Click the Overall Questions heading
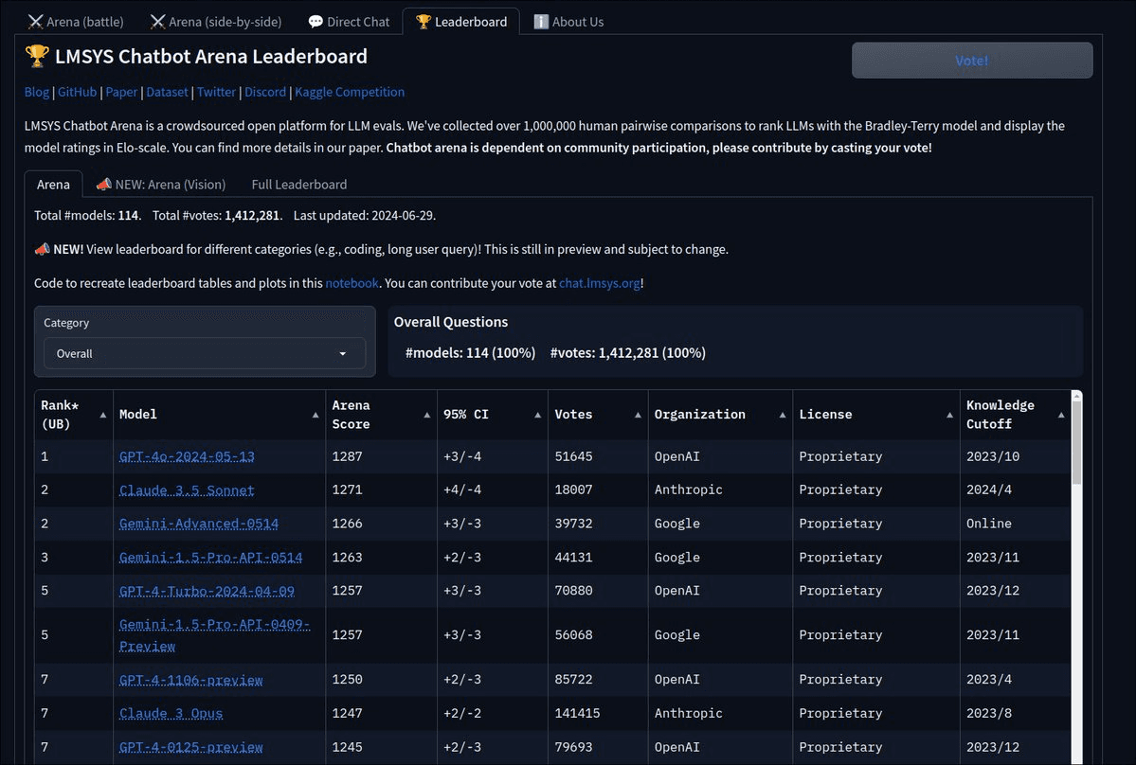This screenshot has width=1136, height=765. click(x=451, y=322)
